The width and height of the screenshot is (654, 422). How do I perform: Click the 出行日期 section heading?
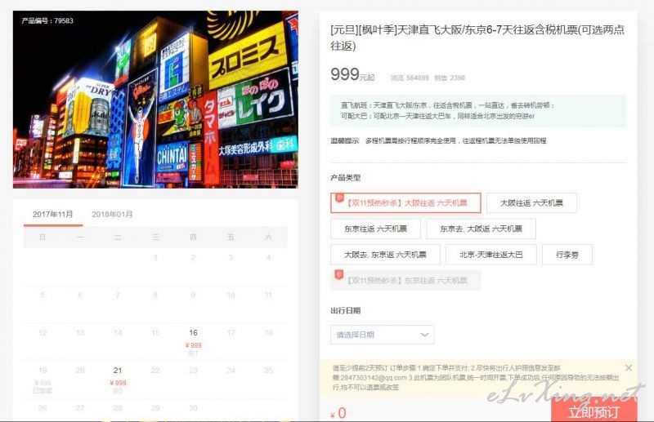[345, 310]
